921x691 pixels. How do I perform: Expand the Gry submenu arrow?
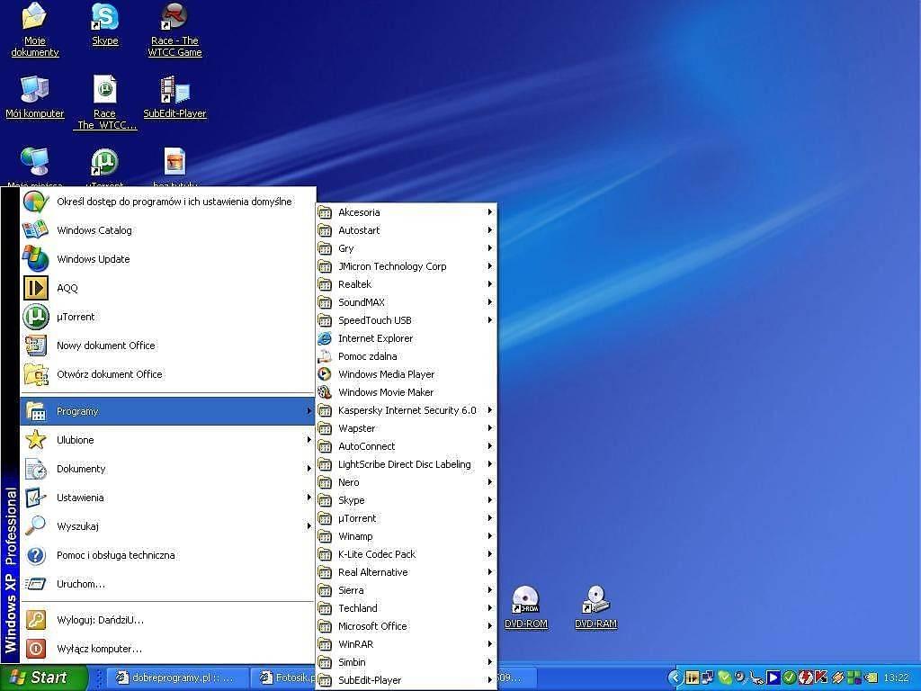[489, 248]
